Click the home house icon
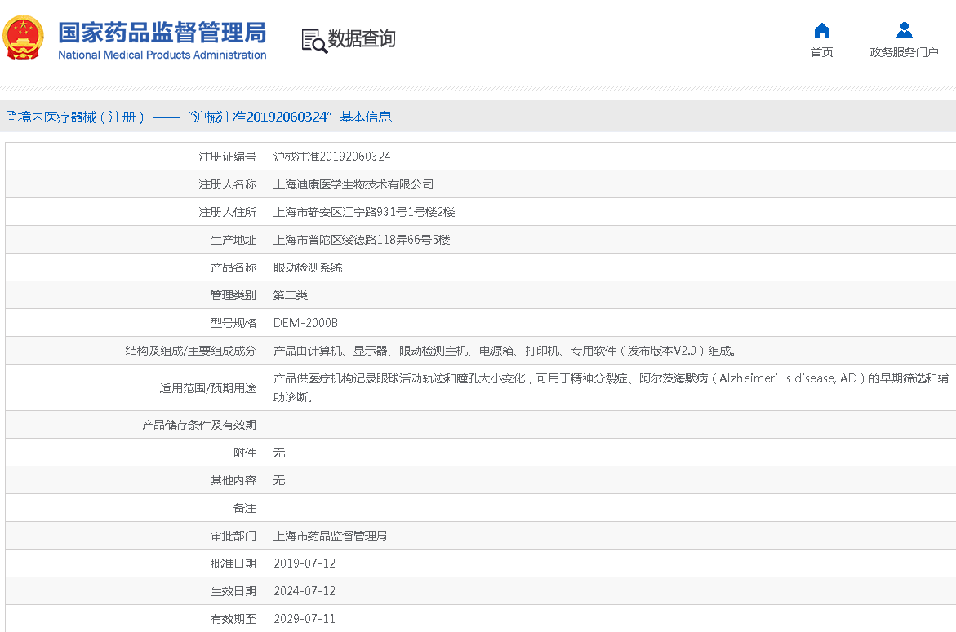This screenshot has width=956, height=632. pos(821,31)
